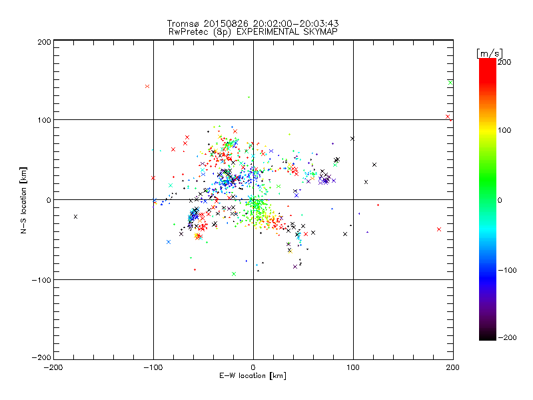
Task: Pick the black bottom end of the colorbar
Action: (488, 337)
